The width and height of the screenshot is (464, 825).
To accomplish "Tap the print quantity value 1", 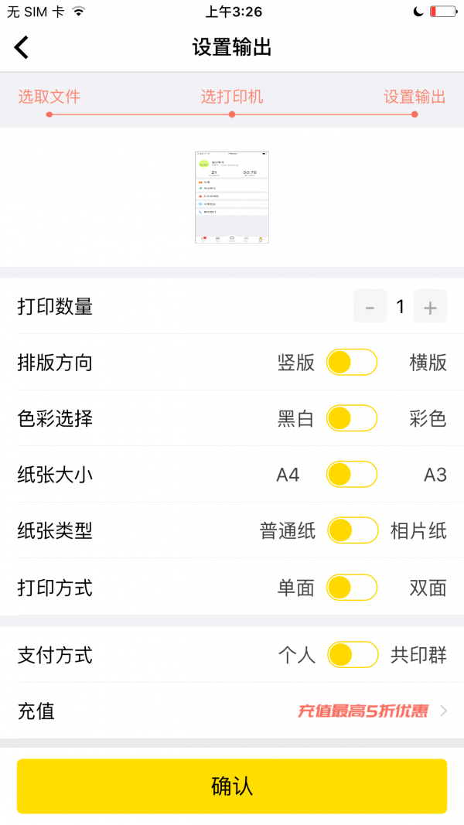I will [x=400, y=306].
